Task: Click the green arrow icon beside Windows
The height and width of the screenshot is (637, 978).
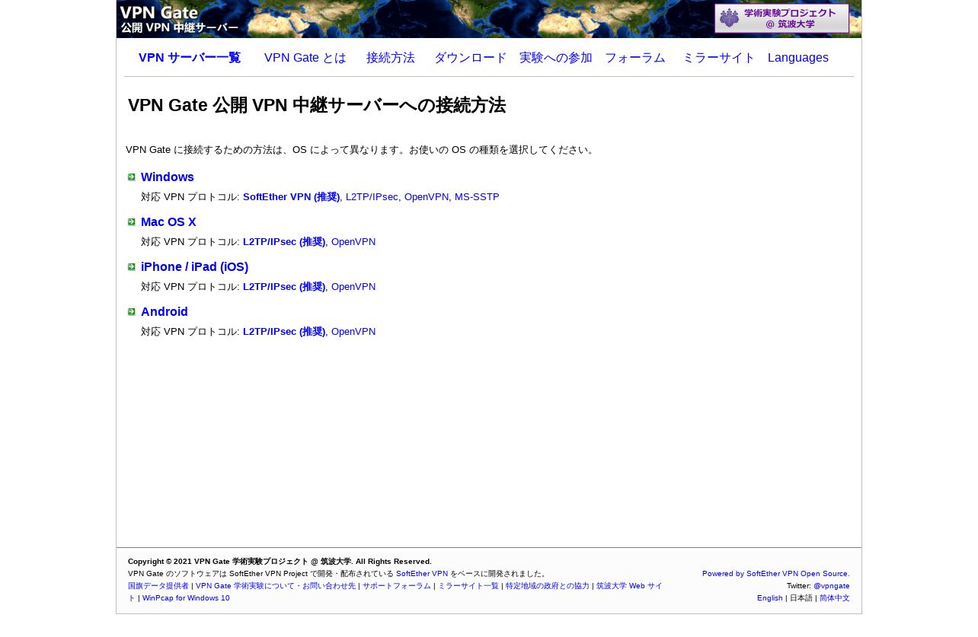Action: click(132, 177)
